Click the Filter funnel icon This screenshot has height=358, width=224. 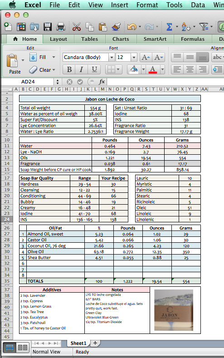(204, 27)
